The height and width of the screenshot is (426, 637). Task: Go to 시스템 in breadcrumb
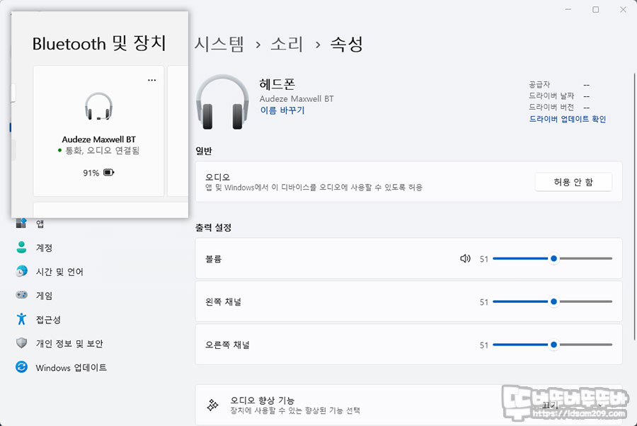pos(219,44)
